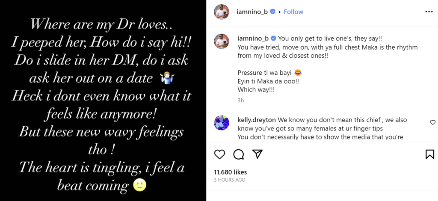
Task: Click iamnino_b's avatar beside the caption
Action: 222,41
